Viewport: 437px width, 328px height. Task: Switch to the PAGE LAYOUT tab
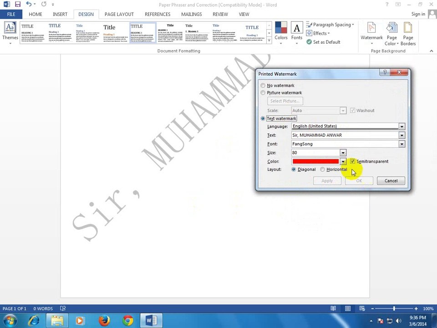tap(119, 14)
